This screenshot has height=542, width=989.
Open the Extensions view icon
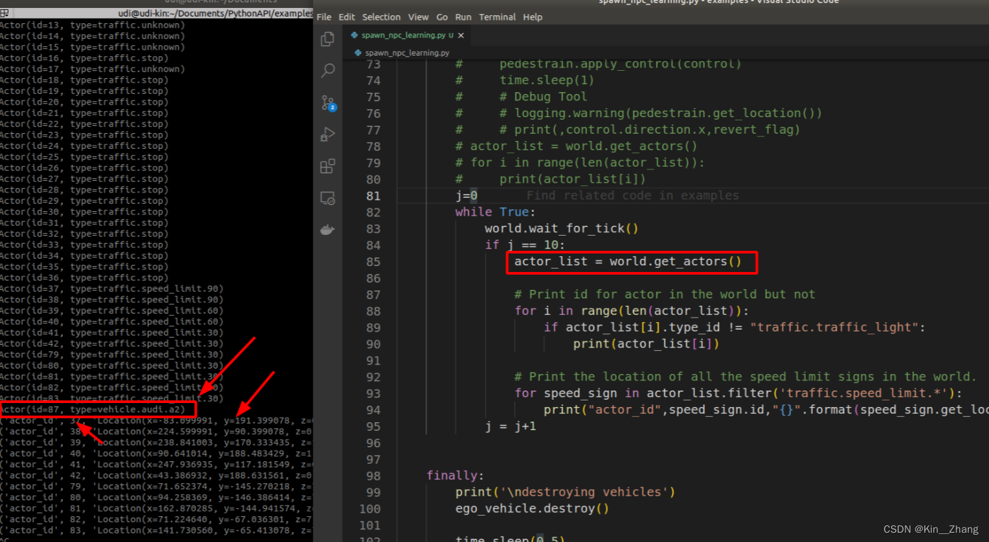click(x=327, y=166)
